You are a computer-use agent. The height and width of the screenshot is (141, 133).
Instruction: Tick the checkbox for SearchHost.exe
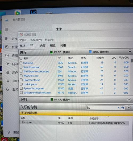(x=21, y=67)
